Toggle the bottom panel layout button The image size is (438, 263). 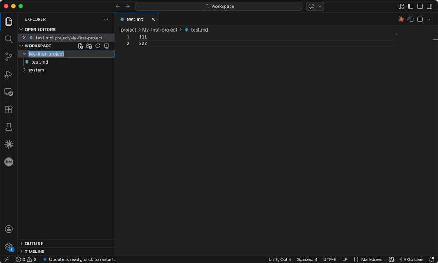pyautogui.click(x=420, y=6)
